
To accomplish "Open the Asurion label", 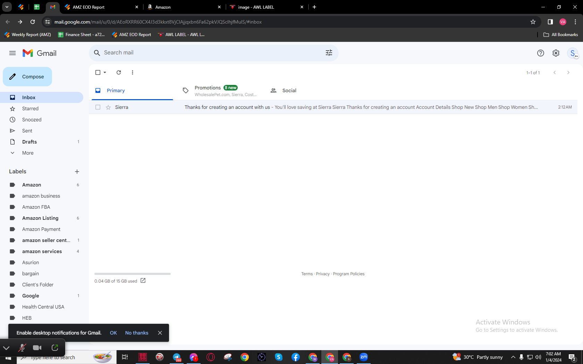I will pos(42,262).
